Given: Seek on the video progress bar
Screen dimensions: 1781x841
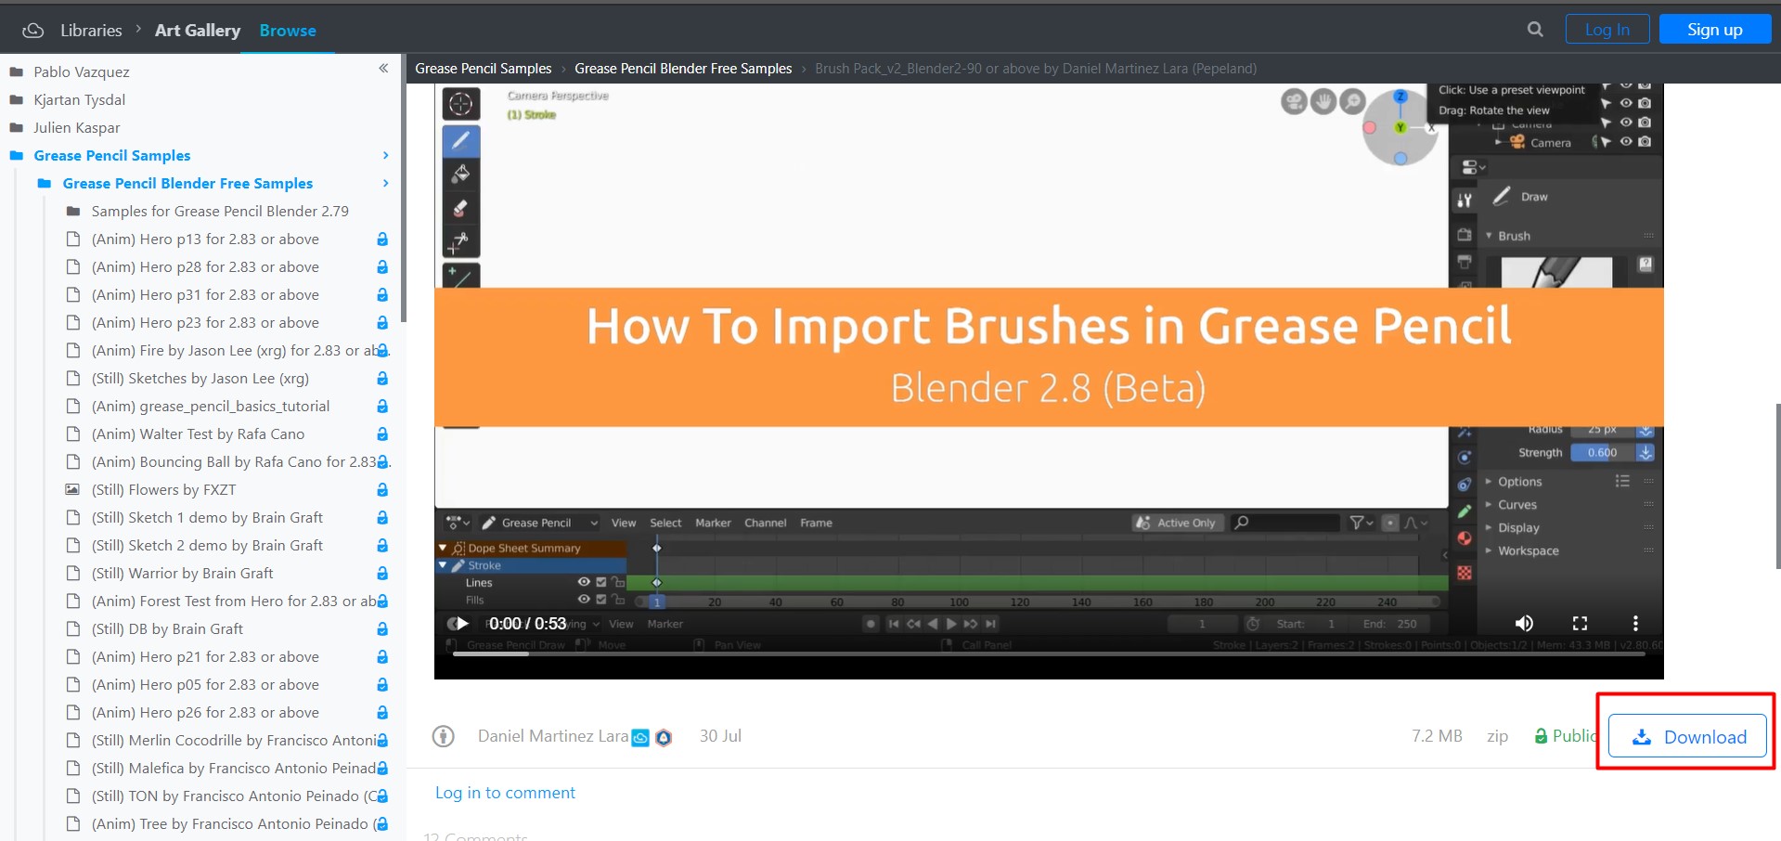Looking at the screenshot, I should 1049,653.
